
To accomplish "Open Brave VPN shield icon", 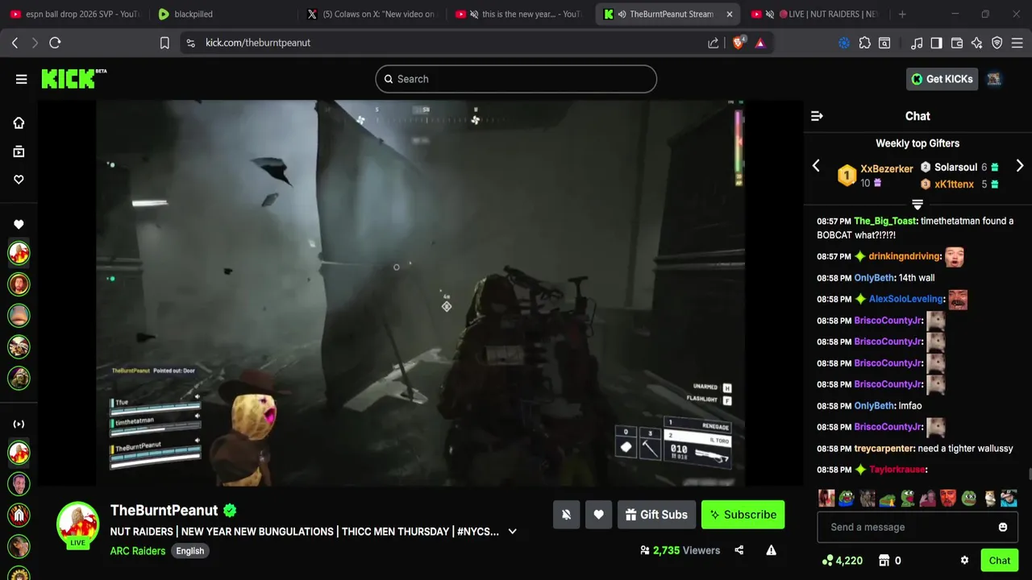I will [997, 43].
